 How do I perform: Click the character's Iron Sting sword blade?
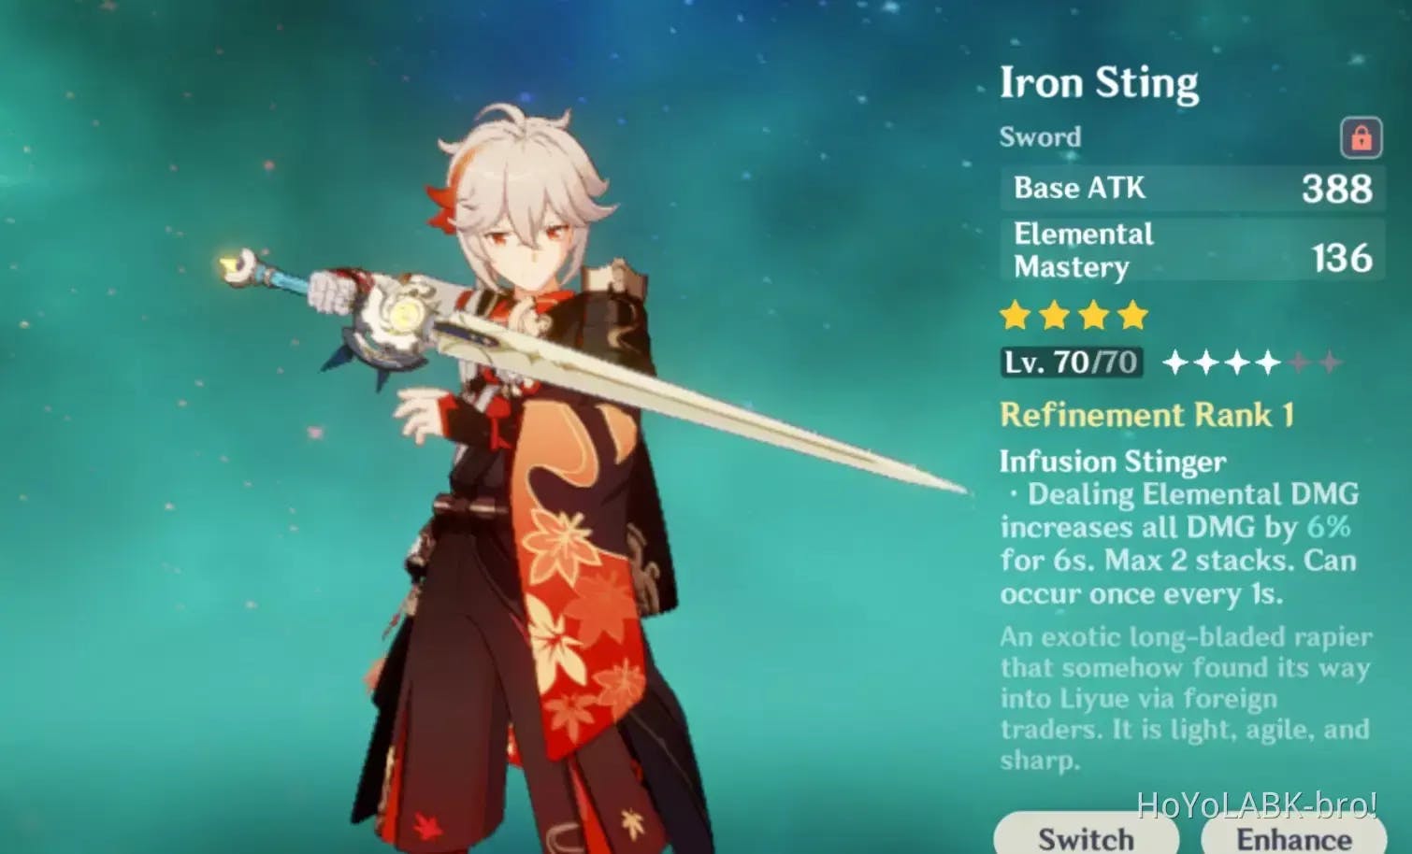[701, 402]
